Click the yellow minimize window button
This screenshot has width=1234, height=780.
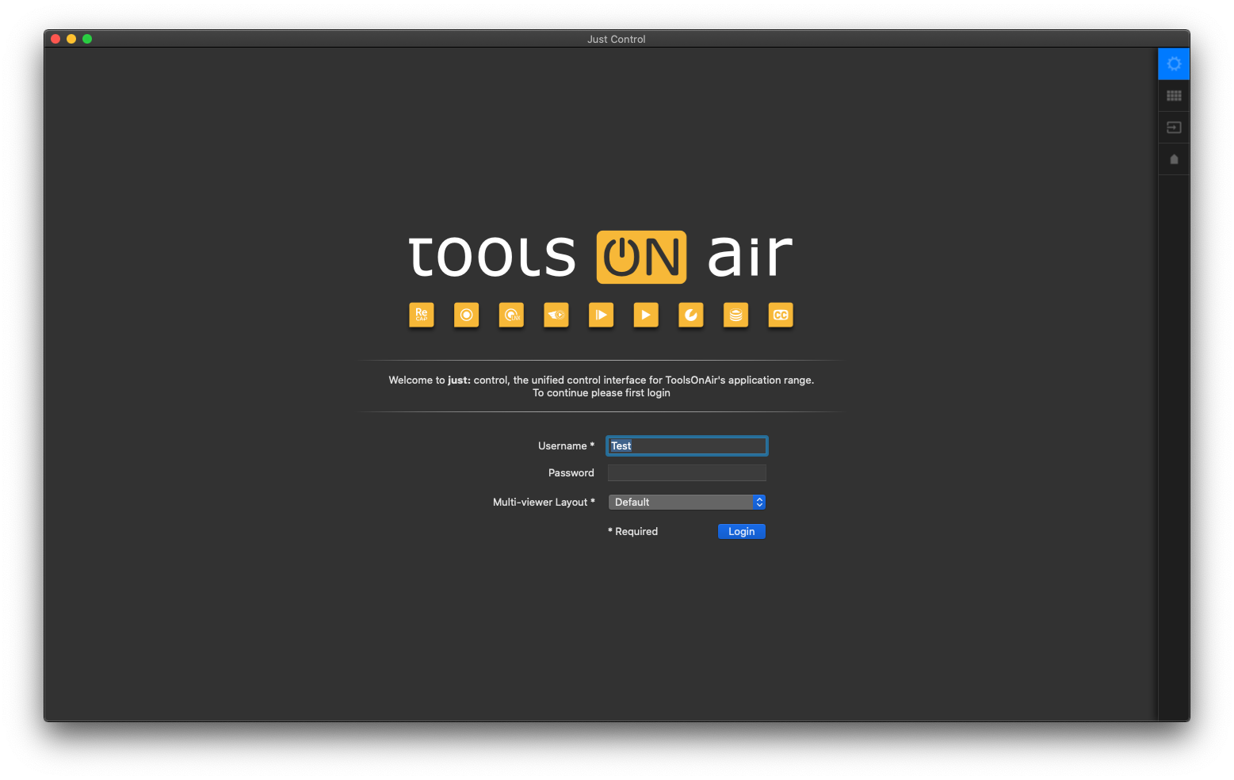click(71, 39)
